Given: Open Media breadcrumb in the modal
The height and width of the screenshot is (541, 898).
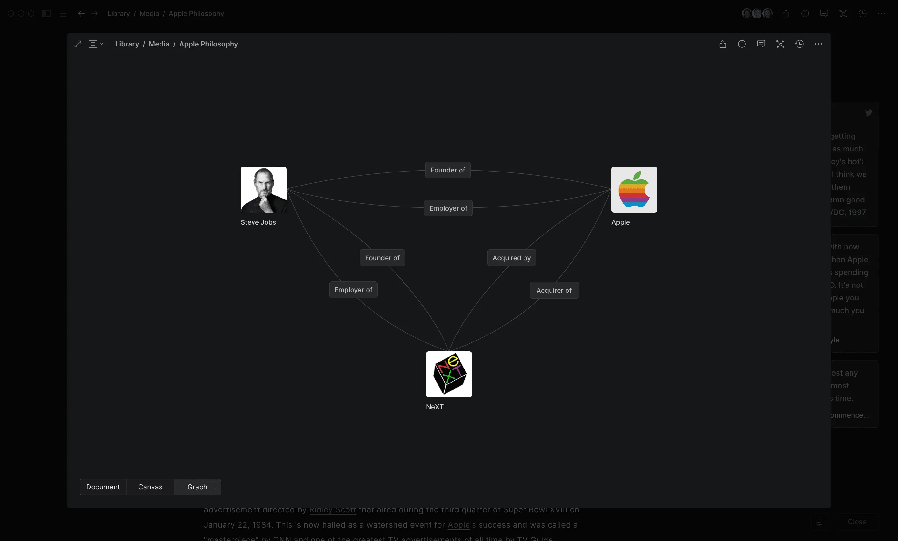Looking at the screenshot, I should [159, 44].
